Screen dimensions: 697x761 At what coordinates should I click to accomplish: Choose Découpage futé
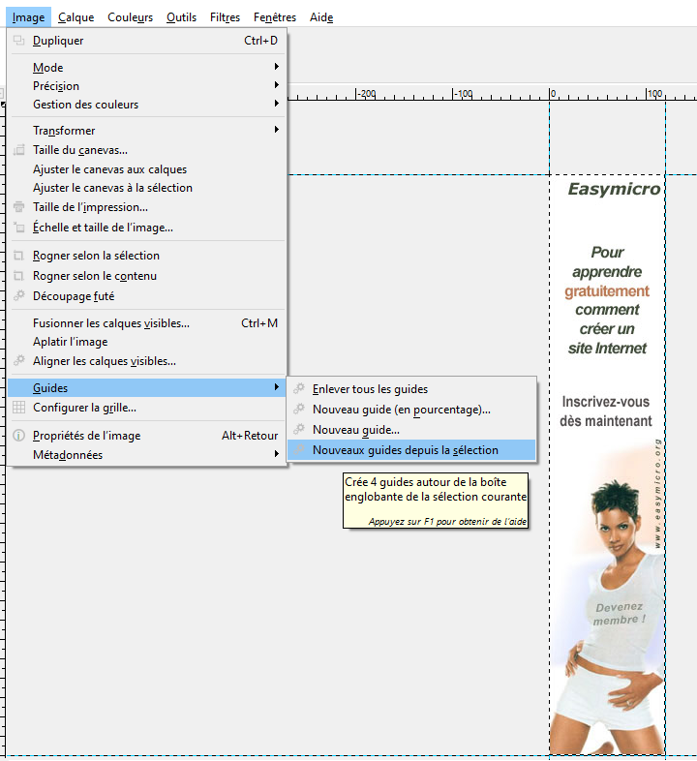point(147,296)
